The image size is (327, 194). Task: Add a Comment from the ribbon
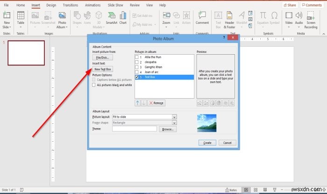(202, 15)
